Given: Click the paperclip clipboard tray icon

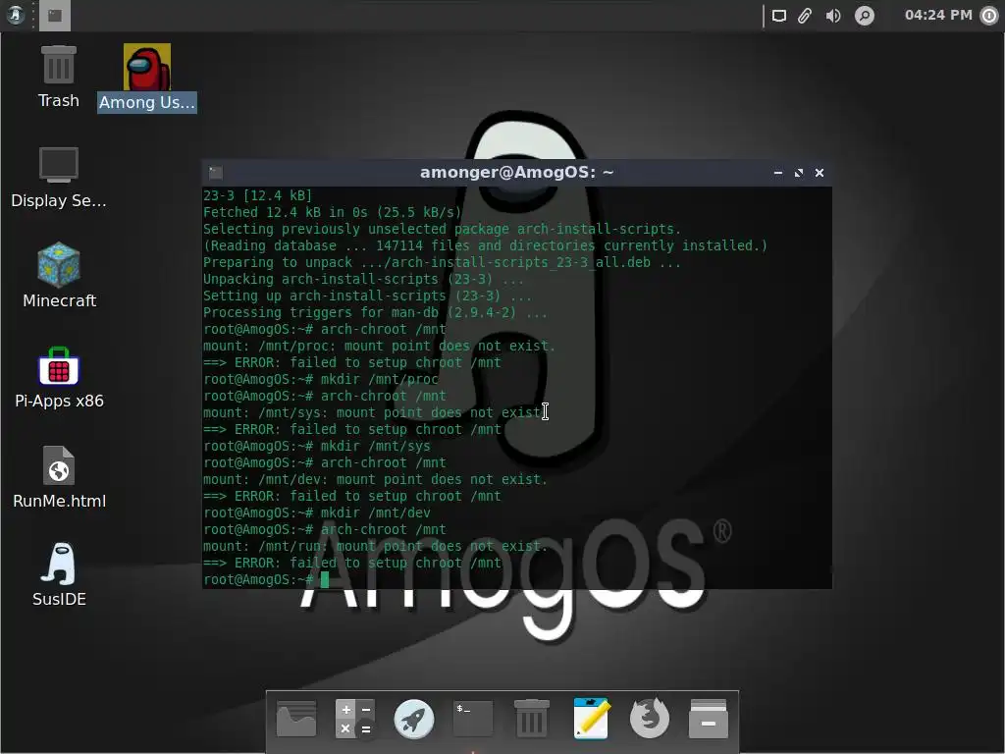Looking at the screenshot, I should (805, 16).
